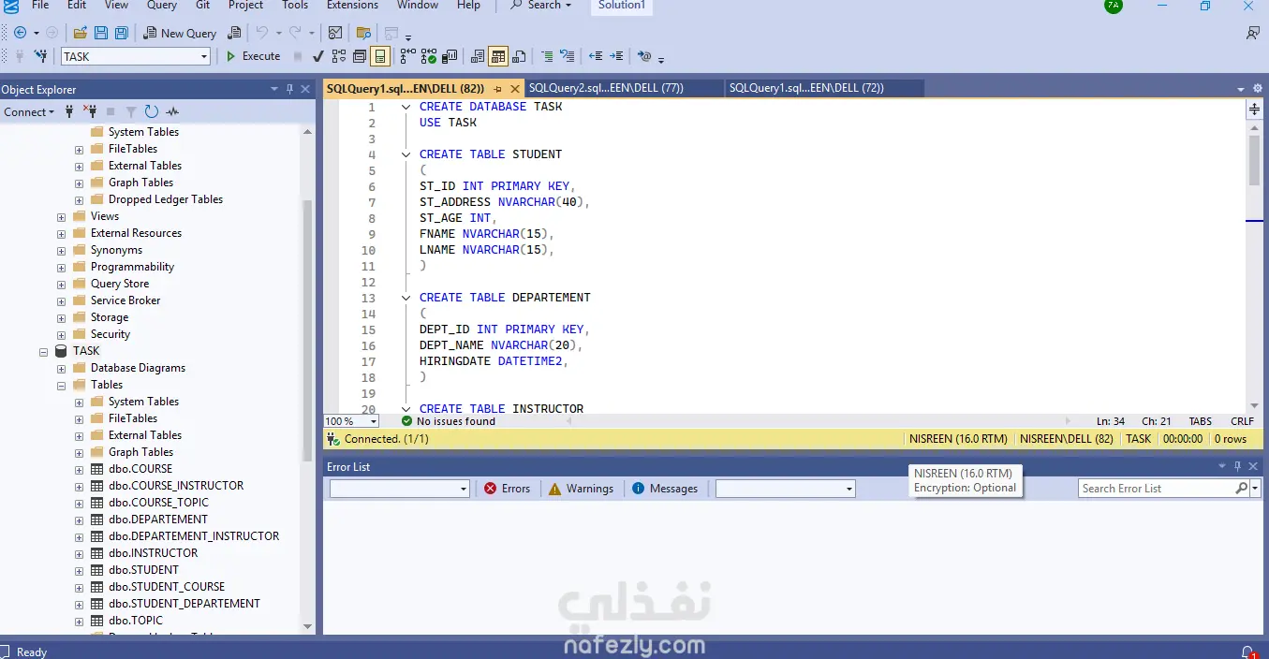Screen dimensions: 1269x659
Task: Click the Increase Indent icon
Action: coord(617,56)
